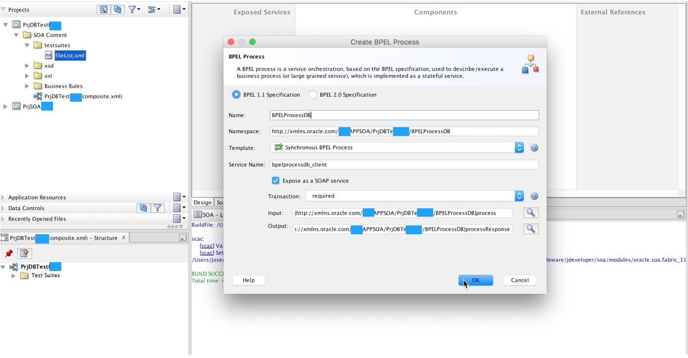Click the help icon next to Template
Screen dimensions: 688x358
[534, 148]
